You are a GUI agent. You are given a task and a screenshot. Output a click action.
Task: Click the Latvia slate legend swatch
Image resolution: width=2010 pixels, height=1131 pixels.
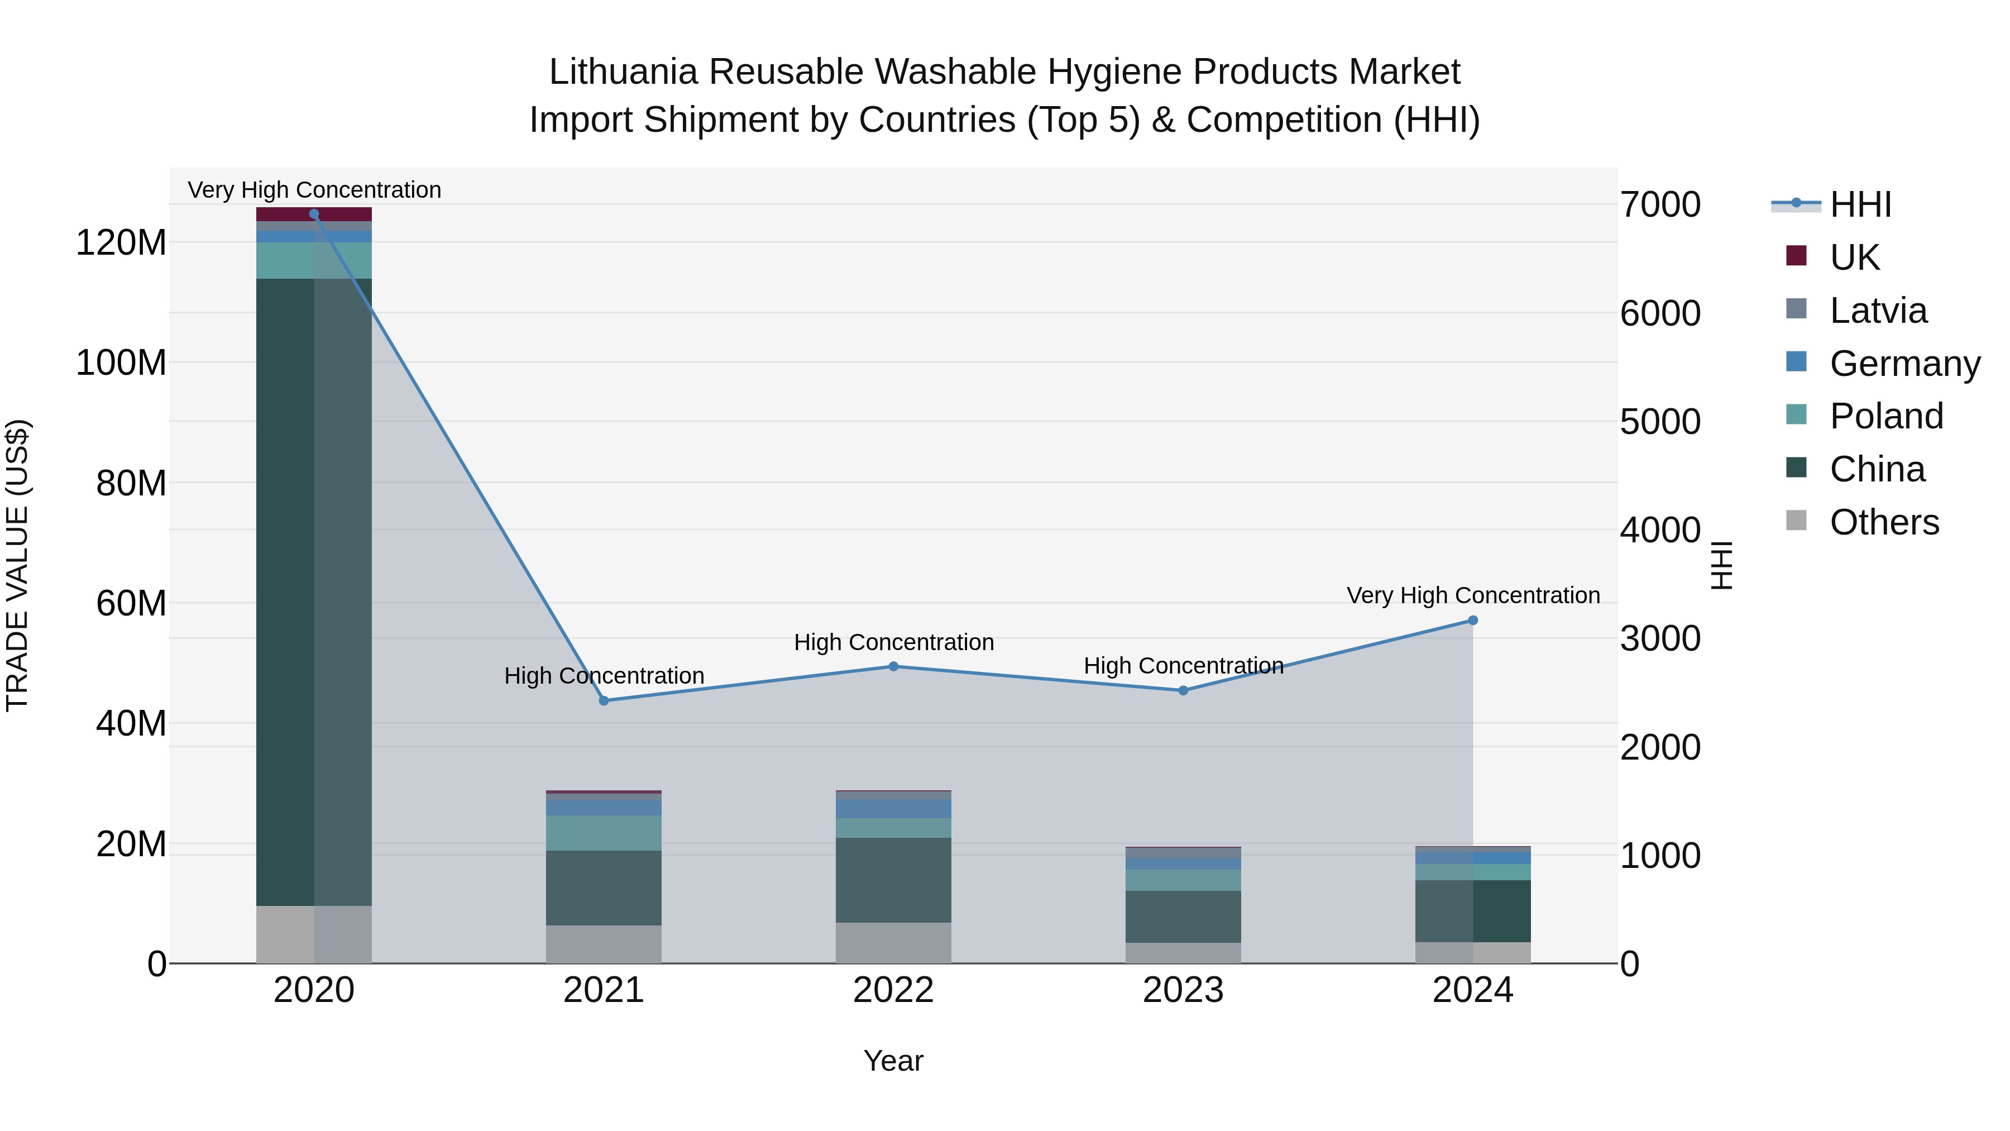[1796, 308]
